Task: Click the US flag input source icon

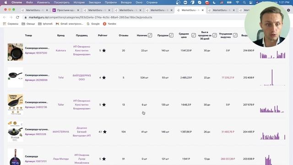Action: tap(222, 2)
